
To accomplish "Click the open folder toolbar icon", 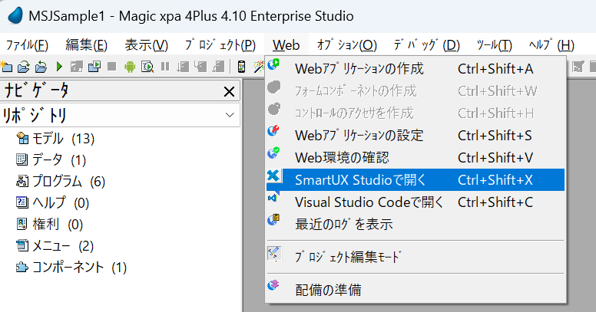I will point(24,67).
